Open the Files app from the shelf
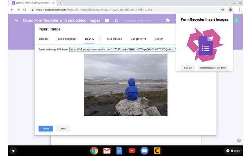 144,151
